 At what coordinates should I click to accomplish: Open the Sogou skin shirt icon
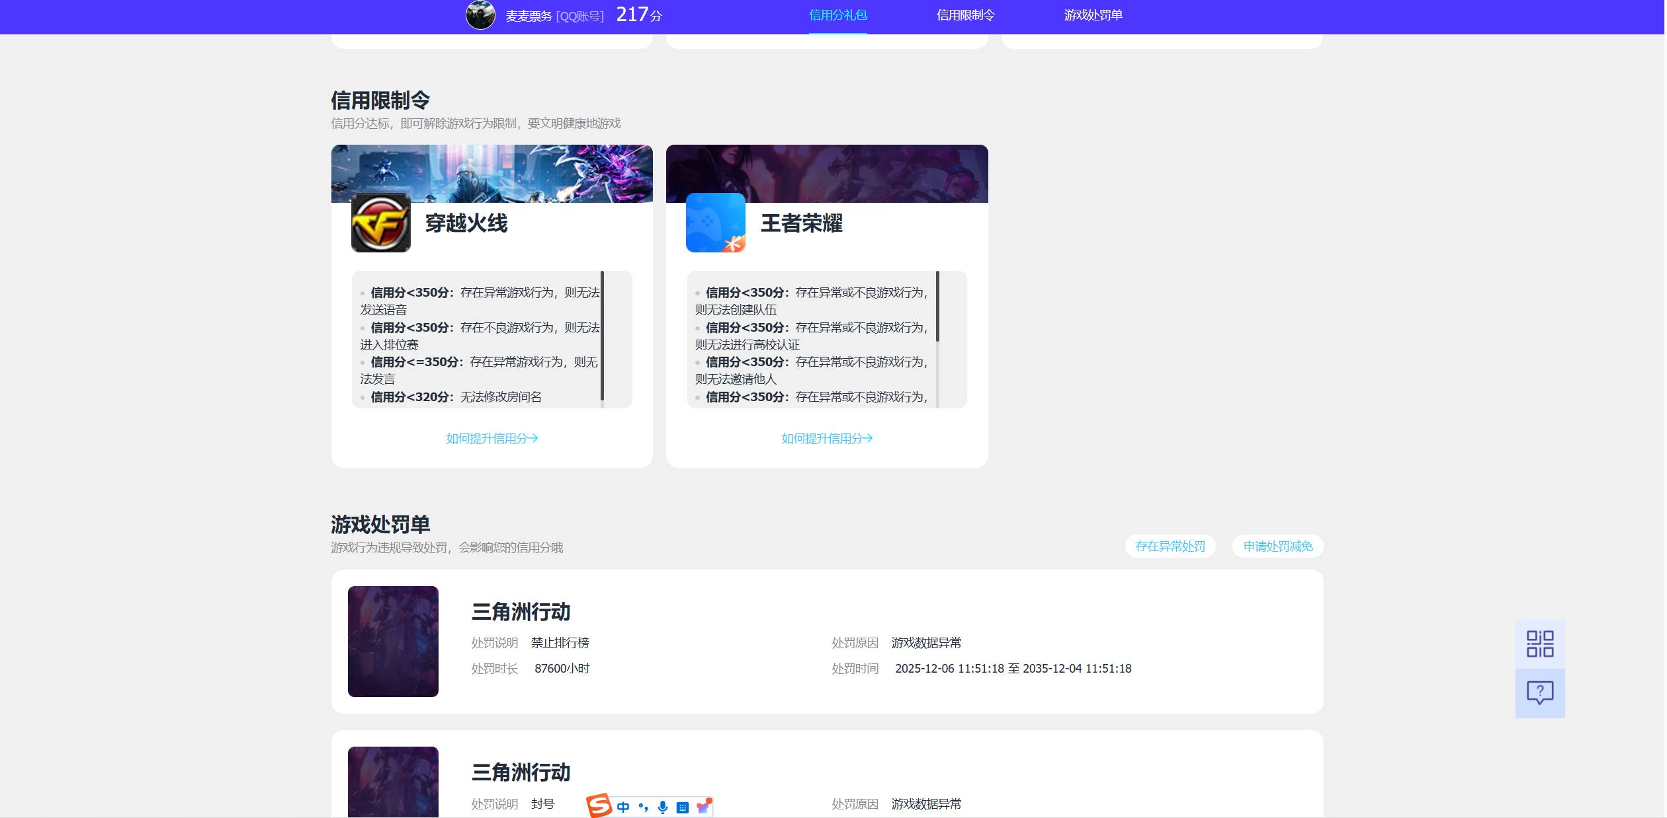click(x=703, y=806)
